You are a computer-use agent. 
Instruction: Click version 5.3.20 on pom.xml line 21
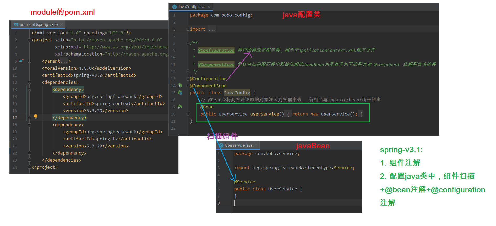pyautogui.click(x=94, y=146)
